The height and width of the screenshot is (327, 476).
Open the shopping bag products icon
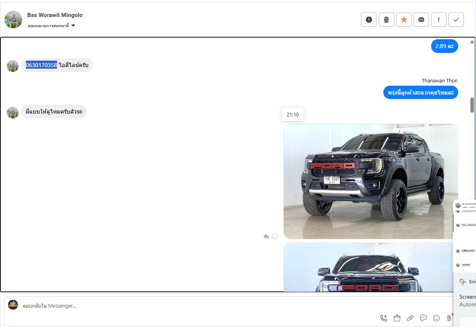(397, 318)
